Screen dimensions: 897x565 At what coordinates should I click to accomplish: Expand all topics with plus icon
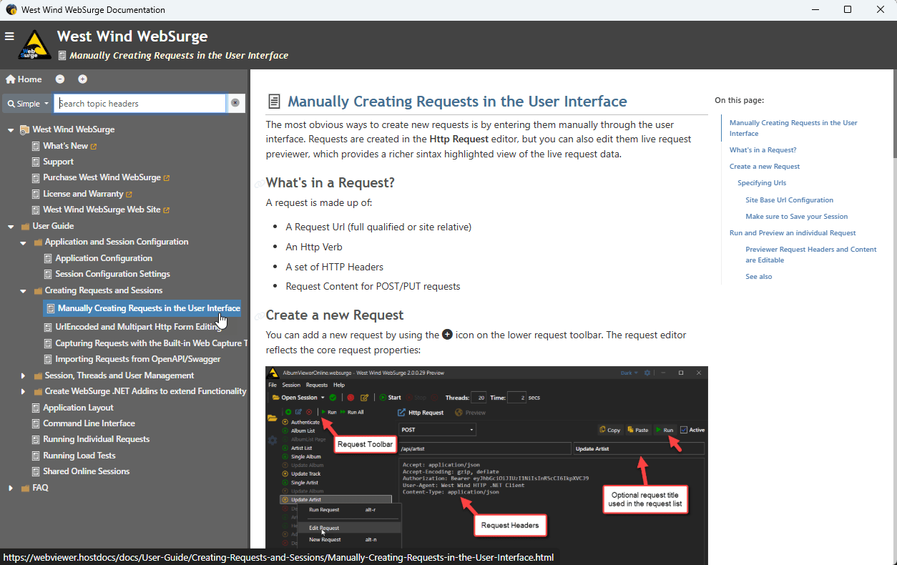(x=83, y=79)
